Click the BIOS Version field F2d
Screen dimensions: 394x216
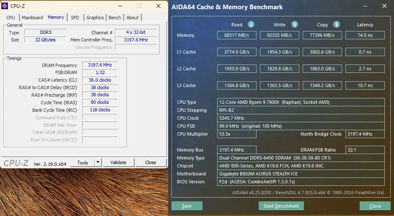pyautogui.click(x=301, y=182)
